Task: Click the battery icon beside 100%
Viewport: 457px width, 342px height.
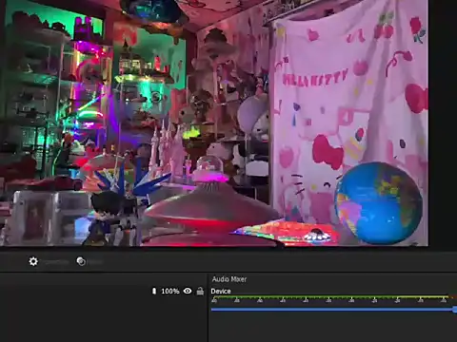Action: [154, 291]
